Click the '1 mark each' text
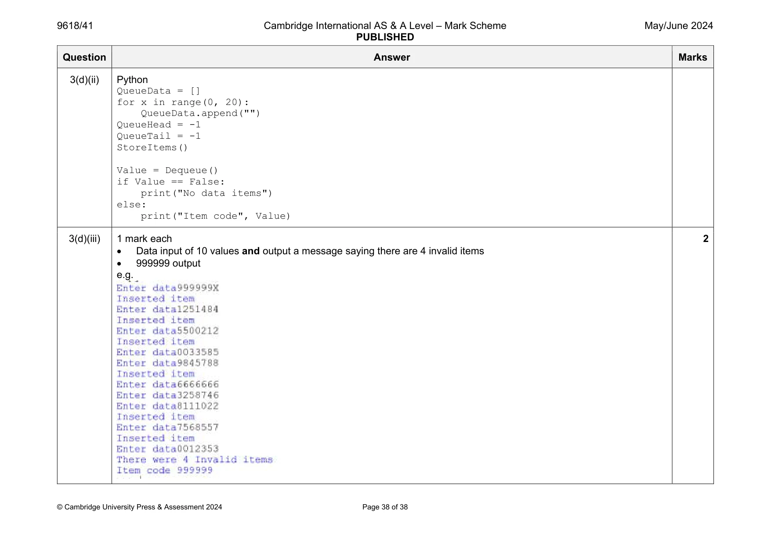This screenshot has width=771, height=545. (x=144, y=238)
